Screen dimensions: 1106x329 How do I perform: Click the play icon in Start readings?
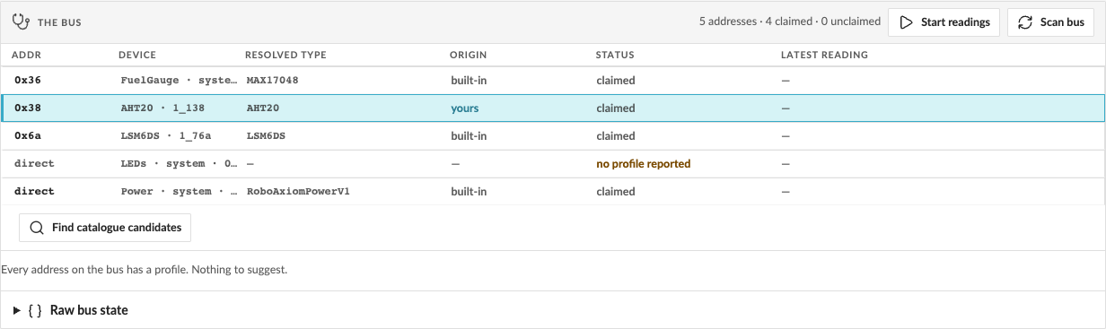pos(907,22)
